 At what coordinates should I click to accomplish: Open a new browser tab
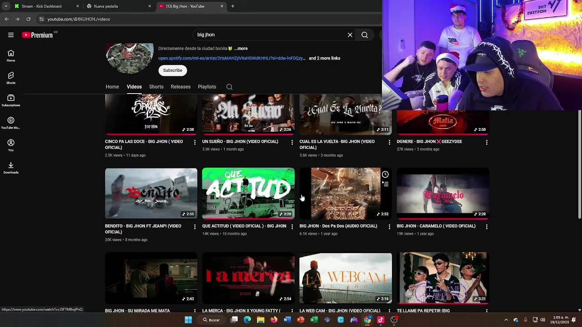point(233,6)
